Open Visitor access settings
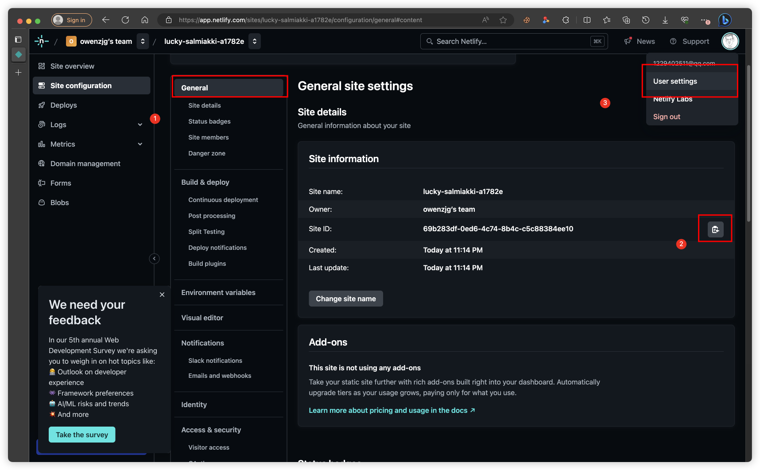The width and height of the screenshot is (760, 470). [x=209, y=447]
